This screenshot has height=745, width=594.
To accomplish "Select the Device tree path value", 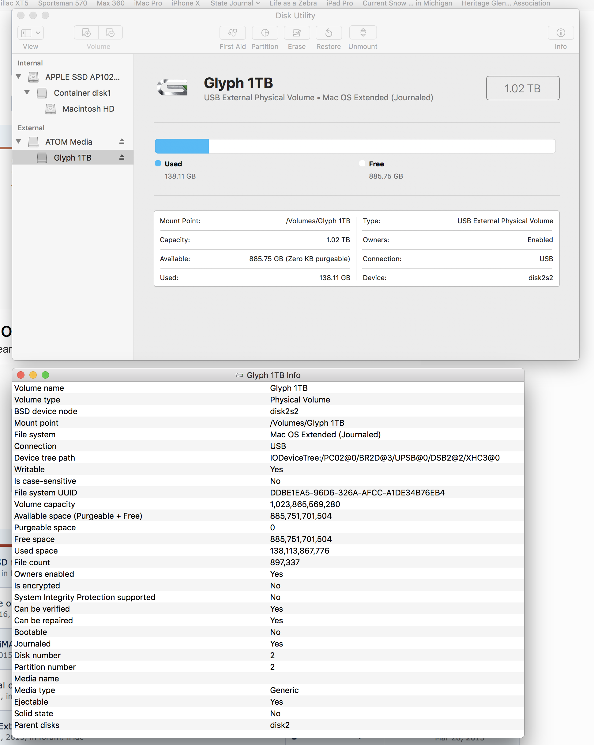I will click(385, 458).
